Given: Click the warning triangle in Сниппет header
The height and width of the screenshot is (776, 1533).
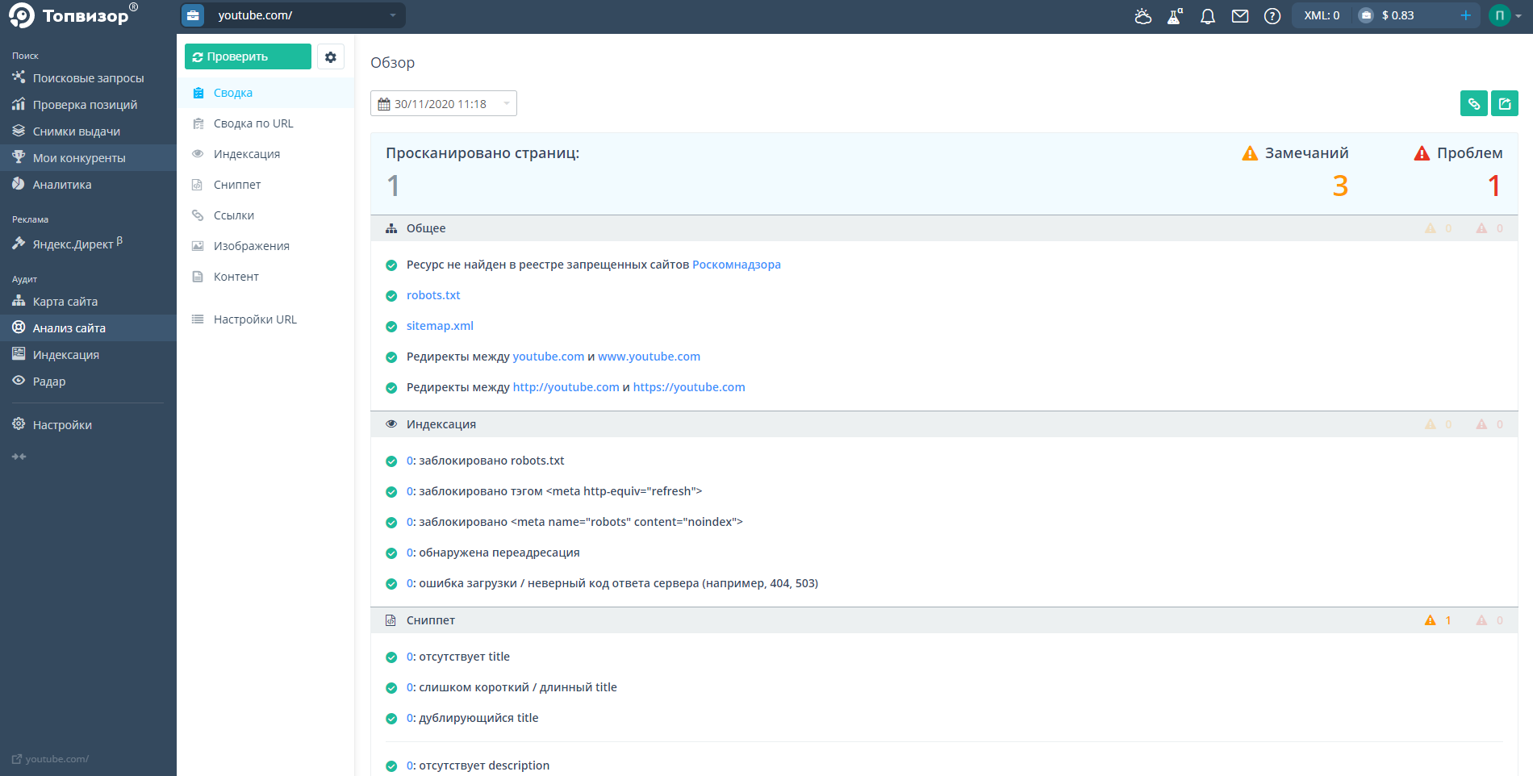Looking at the screenshot, I should coord(1431,620).
